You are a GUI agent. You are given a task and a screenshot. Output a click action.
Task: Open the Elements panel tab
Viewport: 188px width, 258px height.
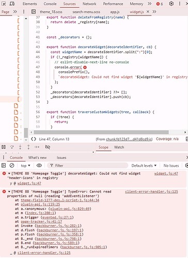pos(29,4)
